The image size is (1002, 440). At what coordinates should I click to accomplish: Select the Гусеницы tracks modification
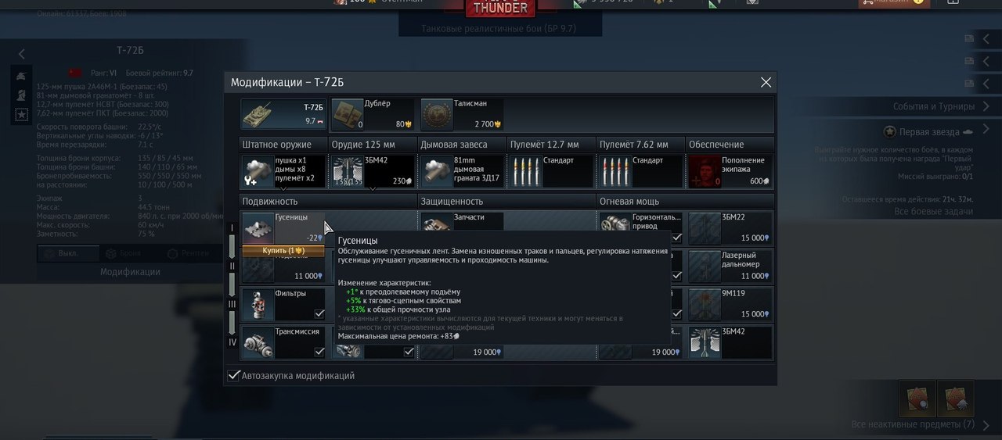[283, 227]
